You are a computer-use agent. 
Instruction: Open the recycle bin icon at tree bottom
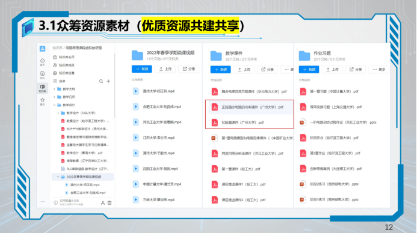coord(110,203)
